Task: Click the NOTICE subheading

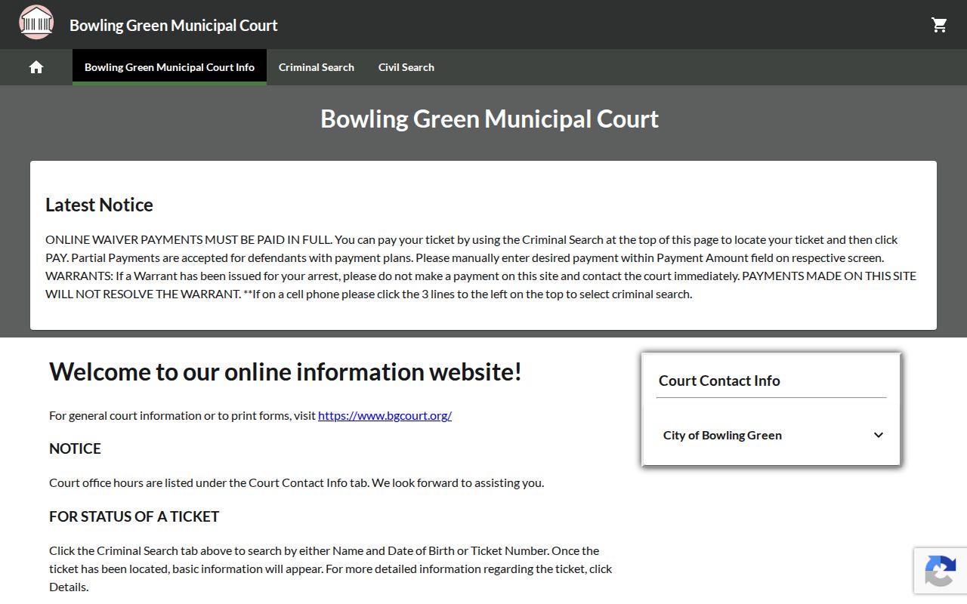Action: coord(75,448)
